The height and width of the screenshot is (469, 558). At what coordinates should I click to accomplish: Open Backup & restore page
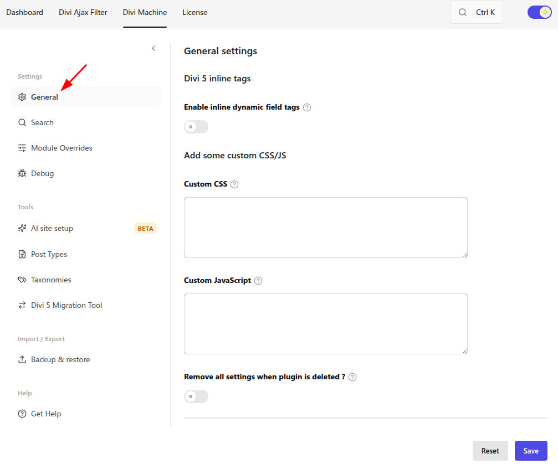(86, 359)
